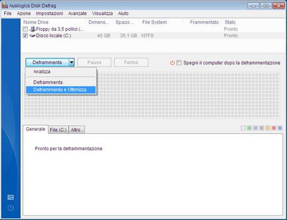
Task: Uncheck the Disco locale (C:) checkbox
Action: click(x=25, y=36)
